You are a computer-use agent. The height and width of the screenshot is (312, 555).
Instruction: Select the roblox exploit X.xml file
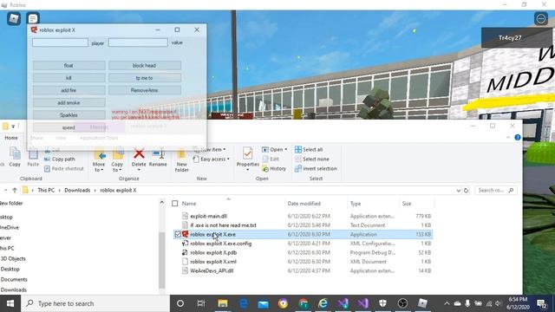213,262
